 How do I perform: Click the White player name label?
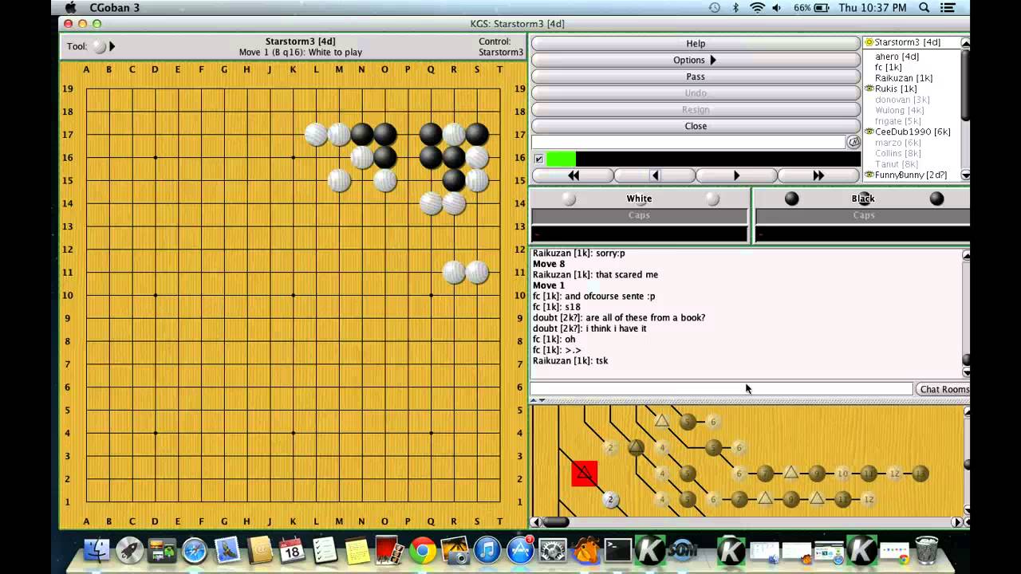click(x=639, y=199)
